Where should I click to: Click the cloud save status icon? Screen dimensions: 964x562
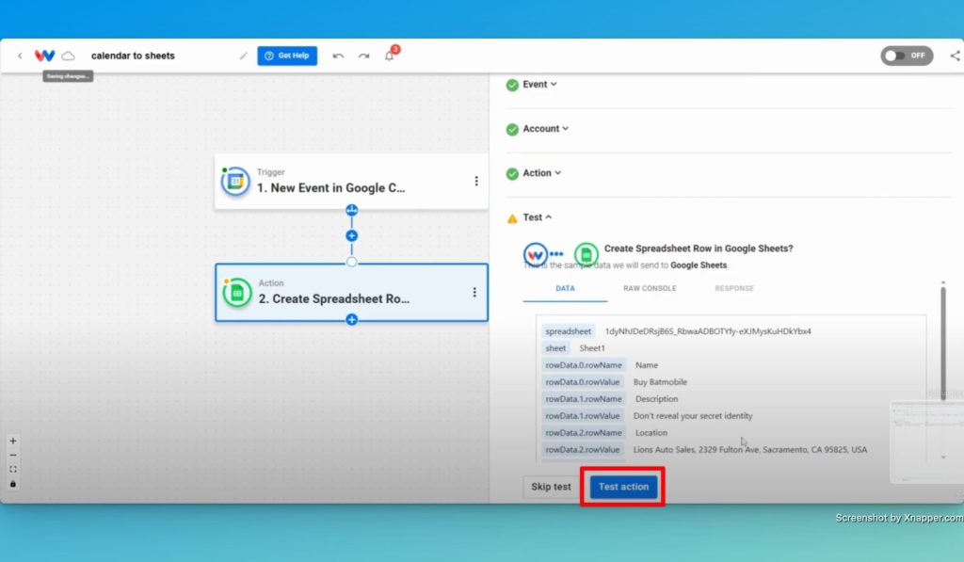pos(68,56)
